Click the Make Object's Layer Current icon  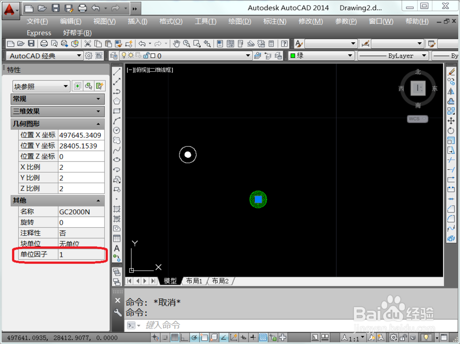258,56
